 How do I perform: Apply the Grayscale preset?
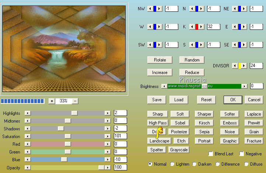click(x=179, y=150)
